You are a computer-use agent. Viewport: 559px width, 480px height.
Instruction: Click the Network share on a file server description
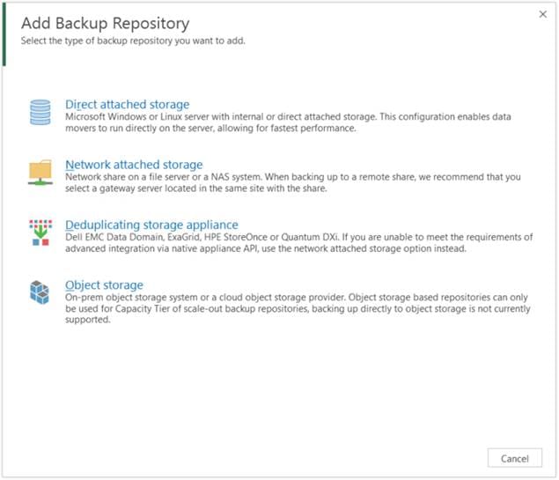[292, 182]
